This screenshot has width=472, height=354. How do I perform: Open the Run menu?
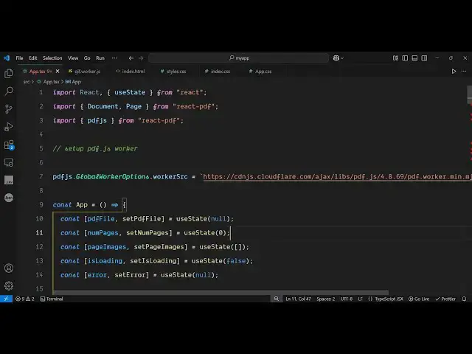click(100, 58)
